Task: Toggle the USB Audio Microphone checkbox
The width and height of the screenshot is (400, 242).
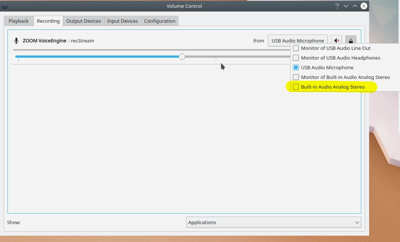Action: tap(296, 67)
